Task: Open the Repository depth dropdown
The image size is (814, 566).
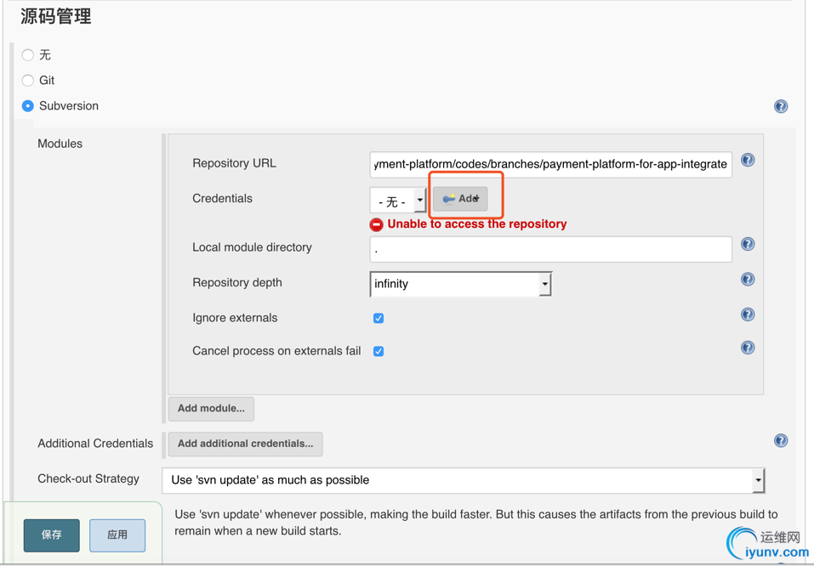Action: 460,284
